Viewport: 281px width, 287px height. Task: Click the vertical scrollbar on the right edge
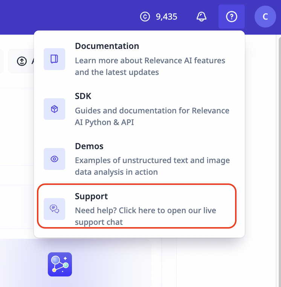coord(279,161)
